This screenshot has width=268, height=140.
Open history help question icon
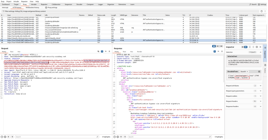pyautogui.click(x=262, y=11)
